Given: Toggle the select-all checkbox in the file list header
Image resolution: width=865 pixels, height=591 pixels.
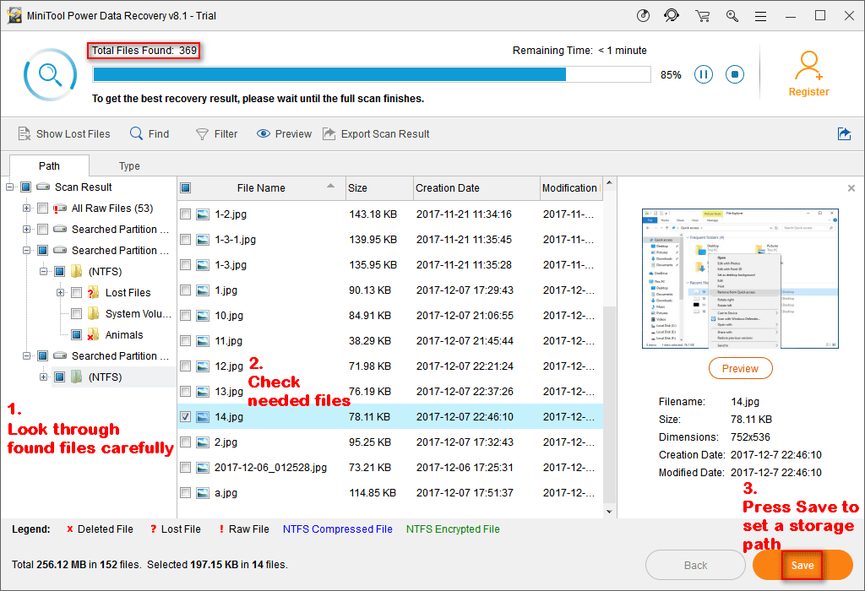Looking at the screenshot, I should (185, 188).
